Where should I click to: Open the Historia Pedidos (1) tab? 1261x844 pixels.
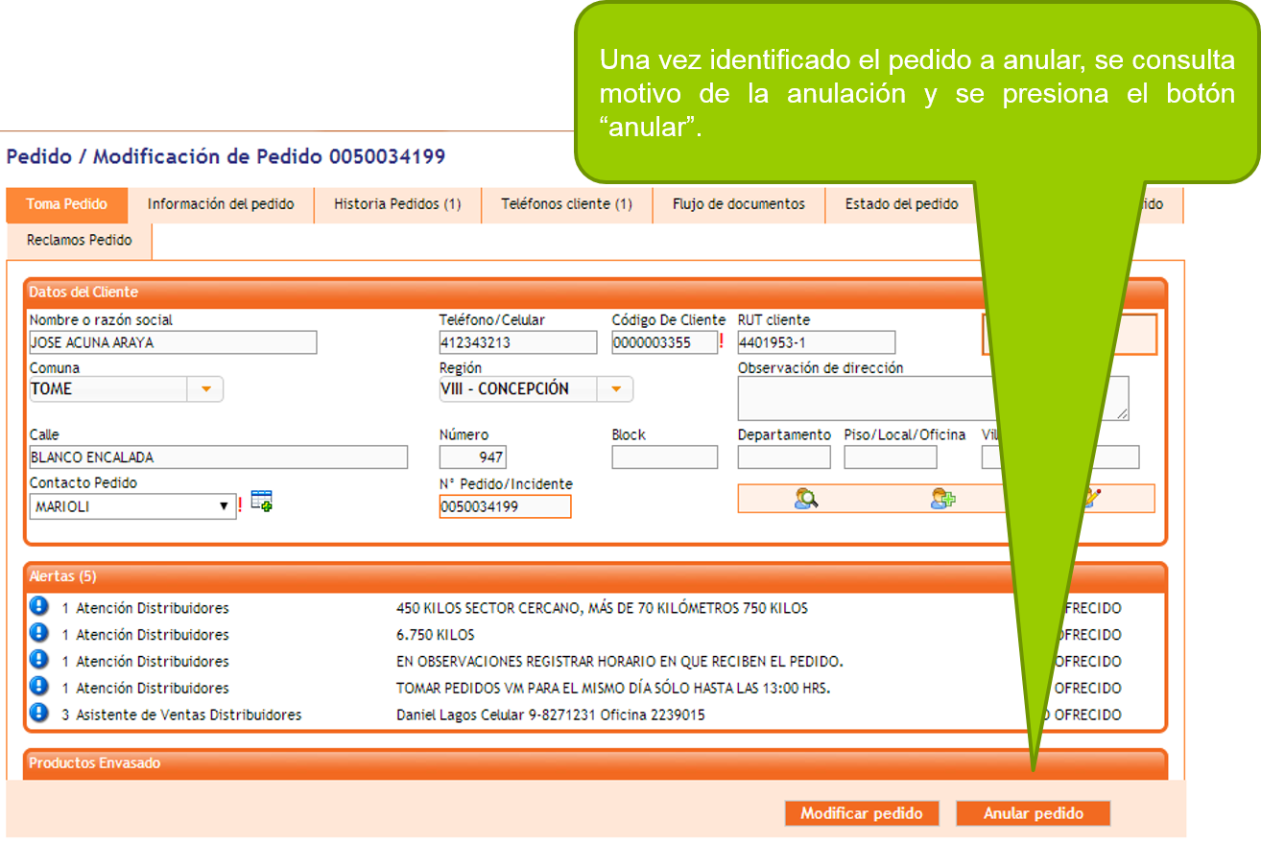pyautogui.click(x=397, y=204)
